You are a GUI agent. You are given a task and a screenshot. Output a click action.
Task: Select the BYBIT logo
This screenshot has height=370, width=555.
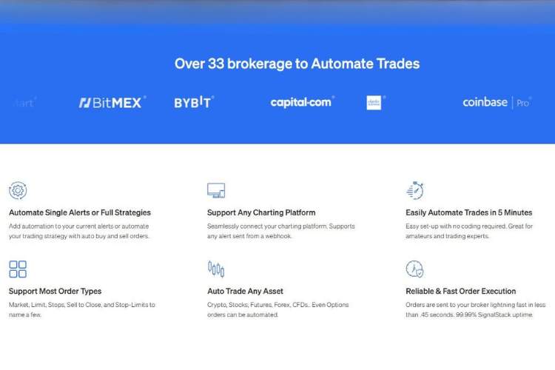(x=194, y=102)
